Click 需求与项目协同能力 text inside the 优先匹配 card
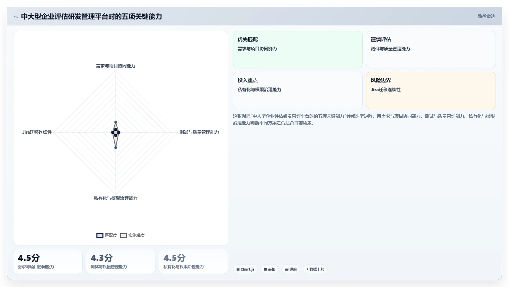The height and width of the screenshot is (287, 509). tap(257, 49)
